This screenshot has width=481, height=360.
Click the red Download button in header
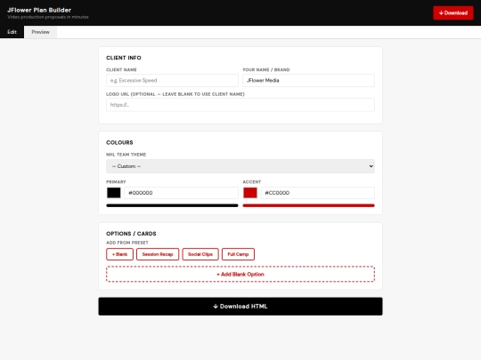[x=452, y=12]
